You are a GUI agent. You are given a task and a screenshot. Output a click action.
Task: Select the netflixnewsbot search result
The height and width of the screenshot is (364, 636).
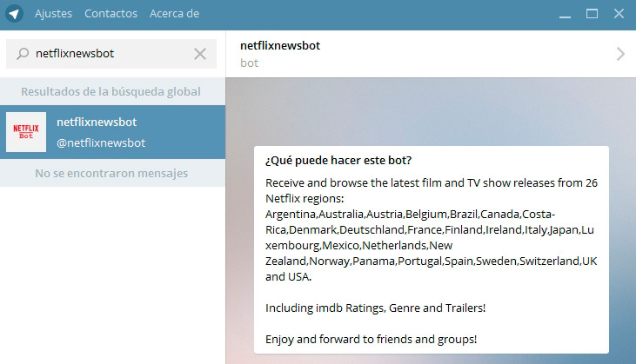point(112,132)
